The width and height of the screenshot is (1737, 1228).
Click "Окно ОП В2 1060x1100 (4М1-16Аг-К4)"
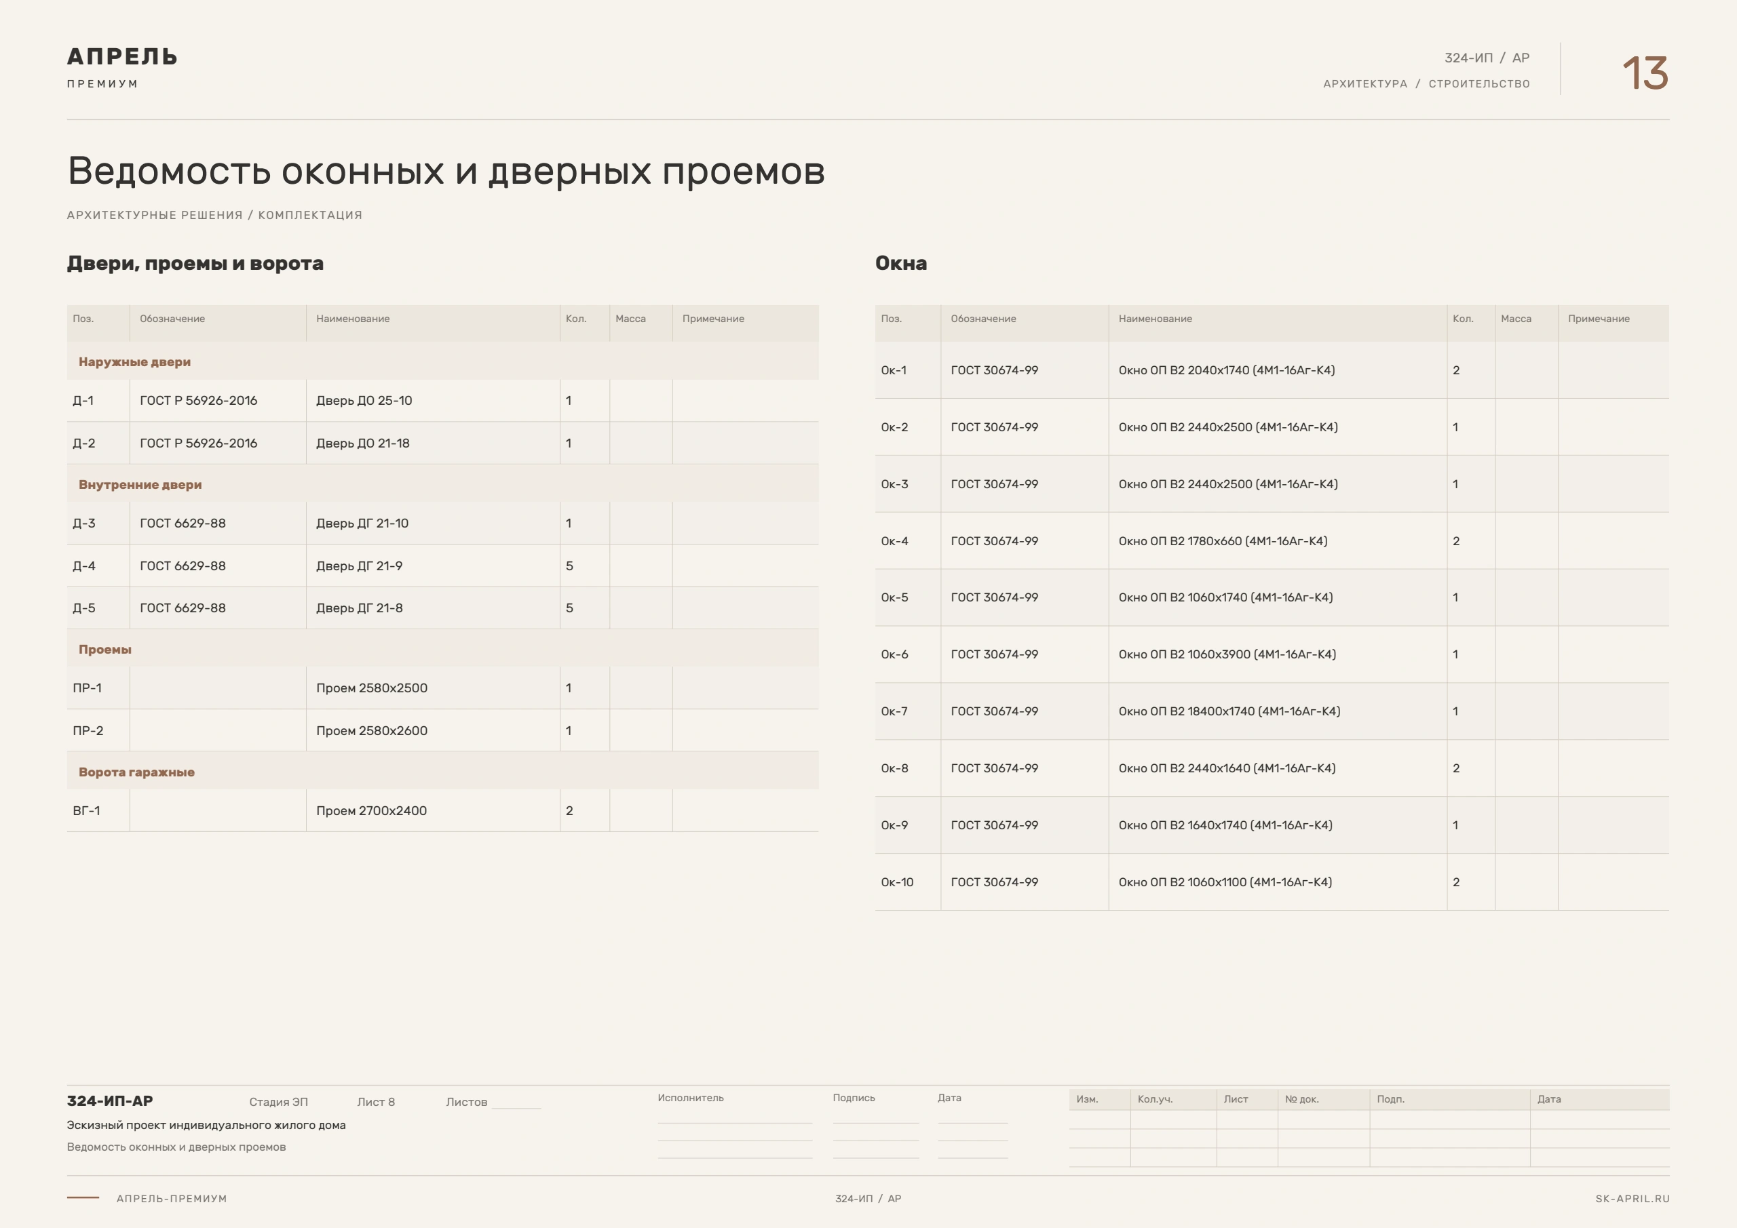[x=1225, y=882]
